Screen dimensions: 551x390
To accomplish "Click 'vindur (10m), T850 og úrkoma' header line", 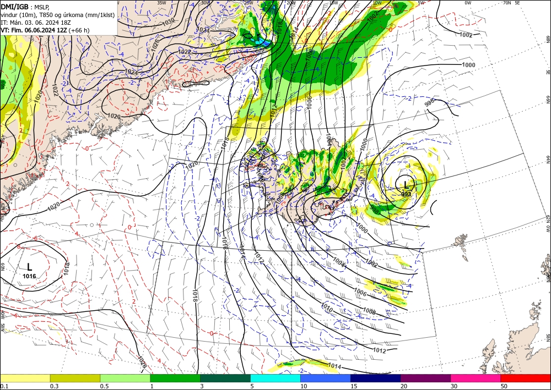I will (x=58, y=14).
